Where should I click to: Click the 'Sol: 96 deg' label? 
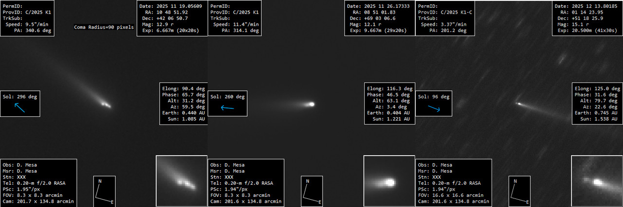(434, 96)
